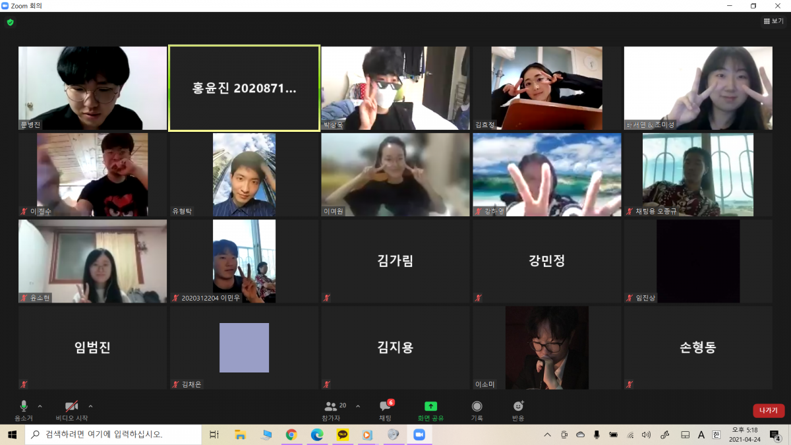Open Google Chrome from the taskbar
Screen dimensions: 791x445
pos(291,434)
